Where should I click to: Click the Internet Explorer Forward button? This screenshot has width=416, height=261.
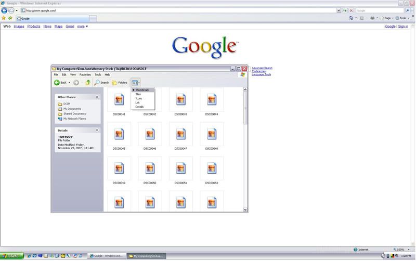point(11,10)
